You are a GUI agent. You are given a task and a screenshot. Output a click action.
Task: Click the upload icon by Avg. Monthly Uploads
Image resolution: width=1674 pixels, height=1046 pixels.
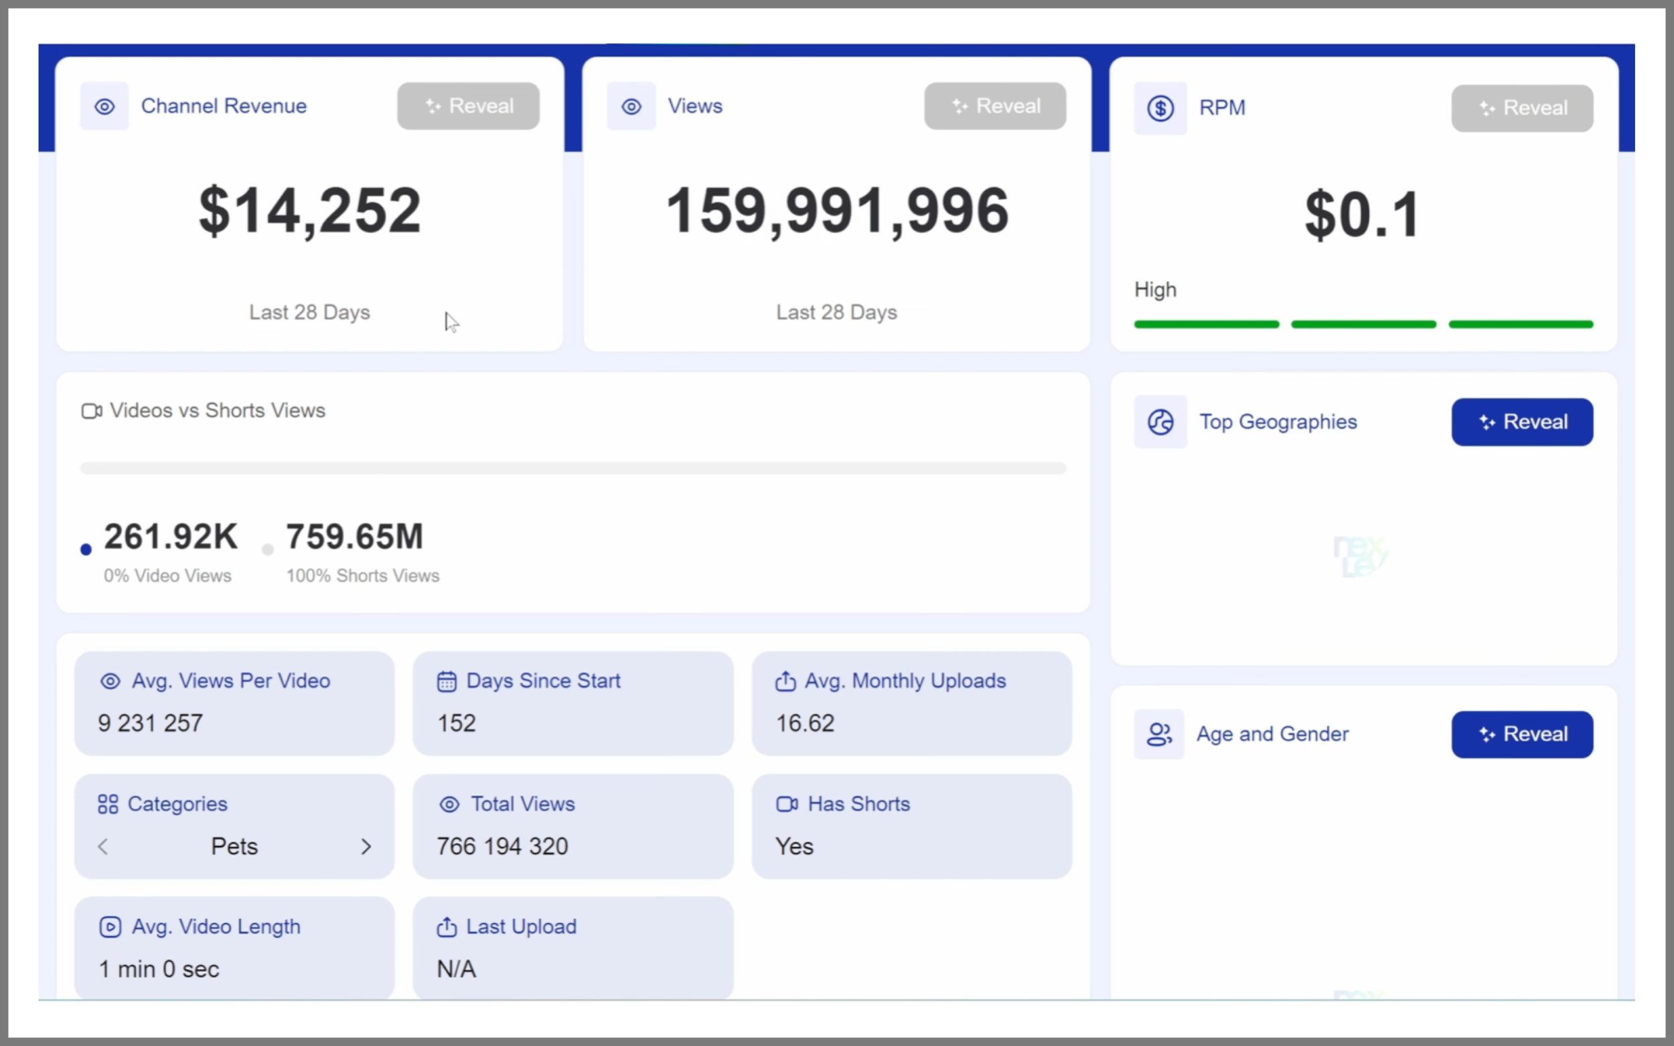tap(785, 681)
